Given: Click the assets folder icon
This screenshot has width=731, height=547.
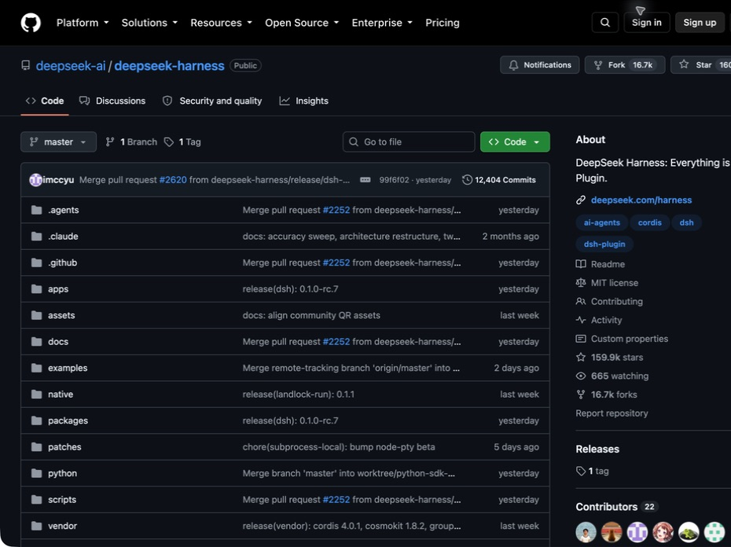Looking at the screenshot, I should (36, 315).
